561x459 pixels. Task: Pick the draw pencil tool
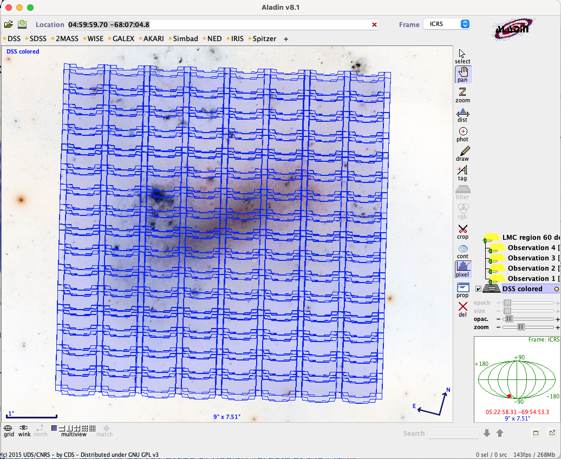462,153
